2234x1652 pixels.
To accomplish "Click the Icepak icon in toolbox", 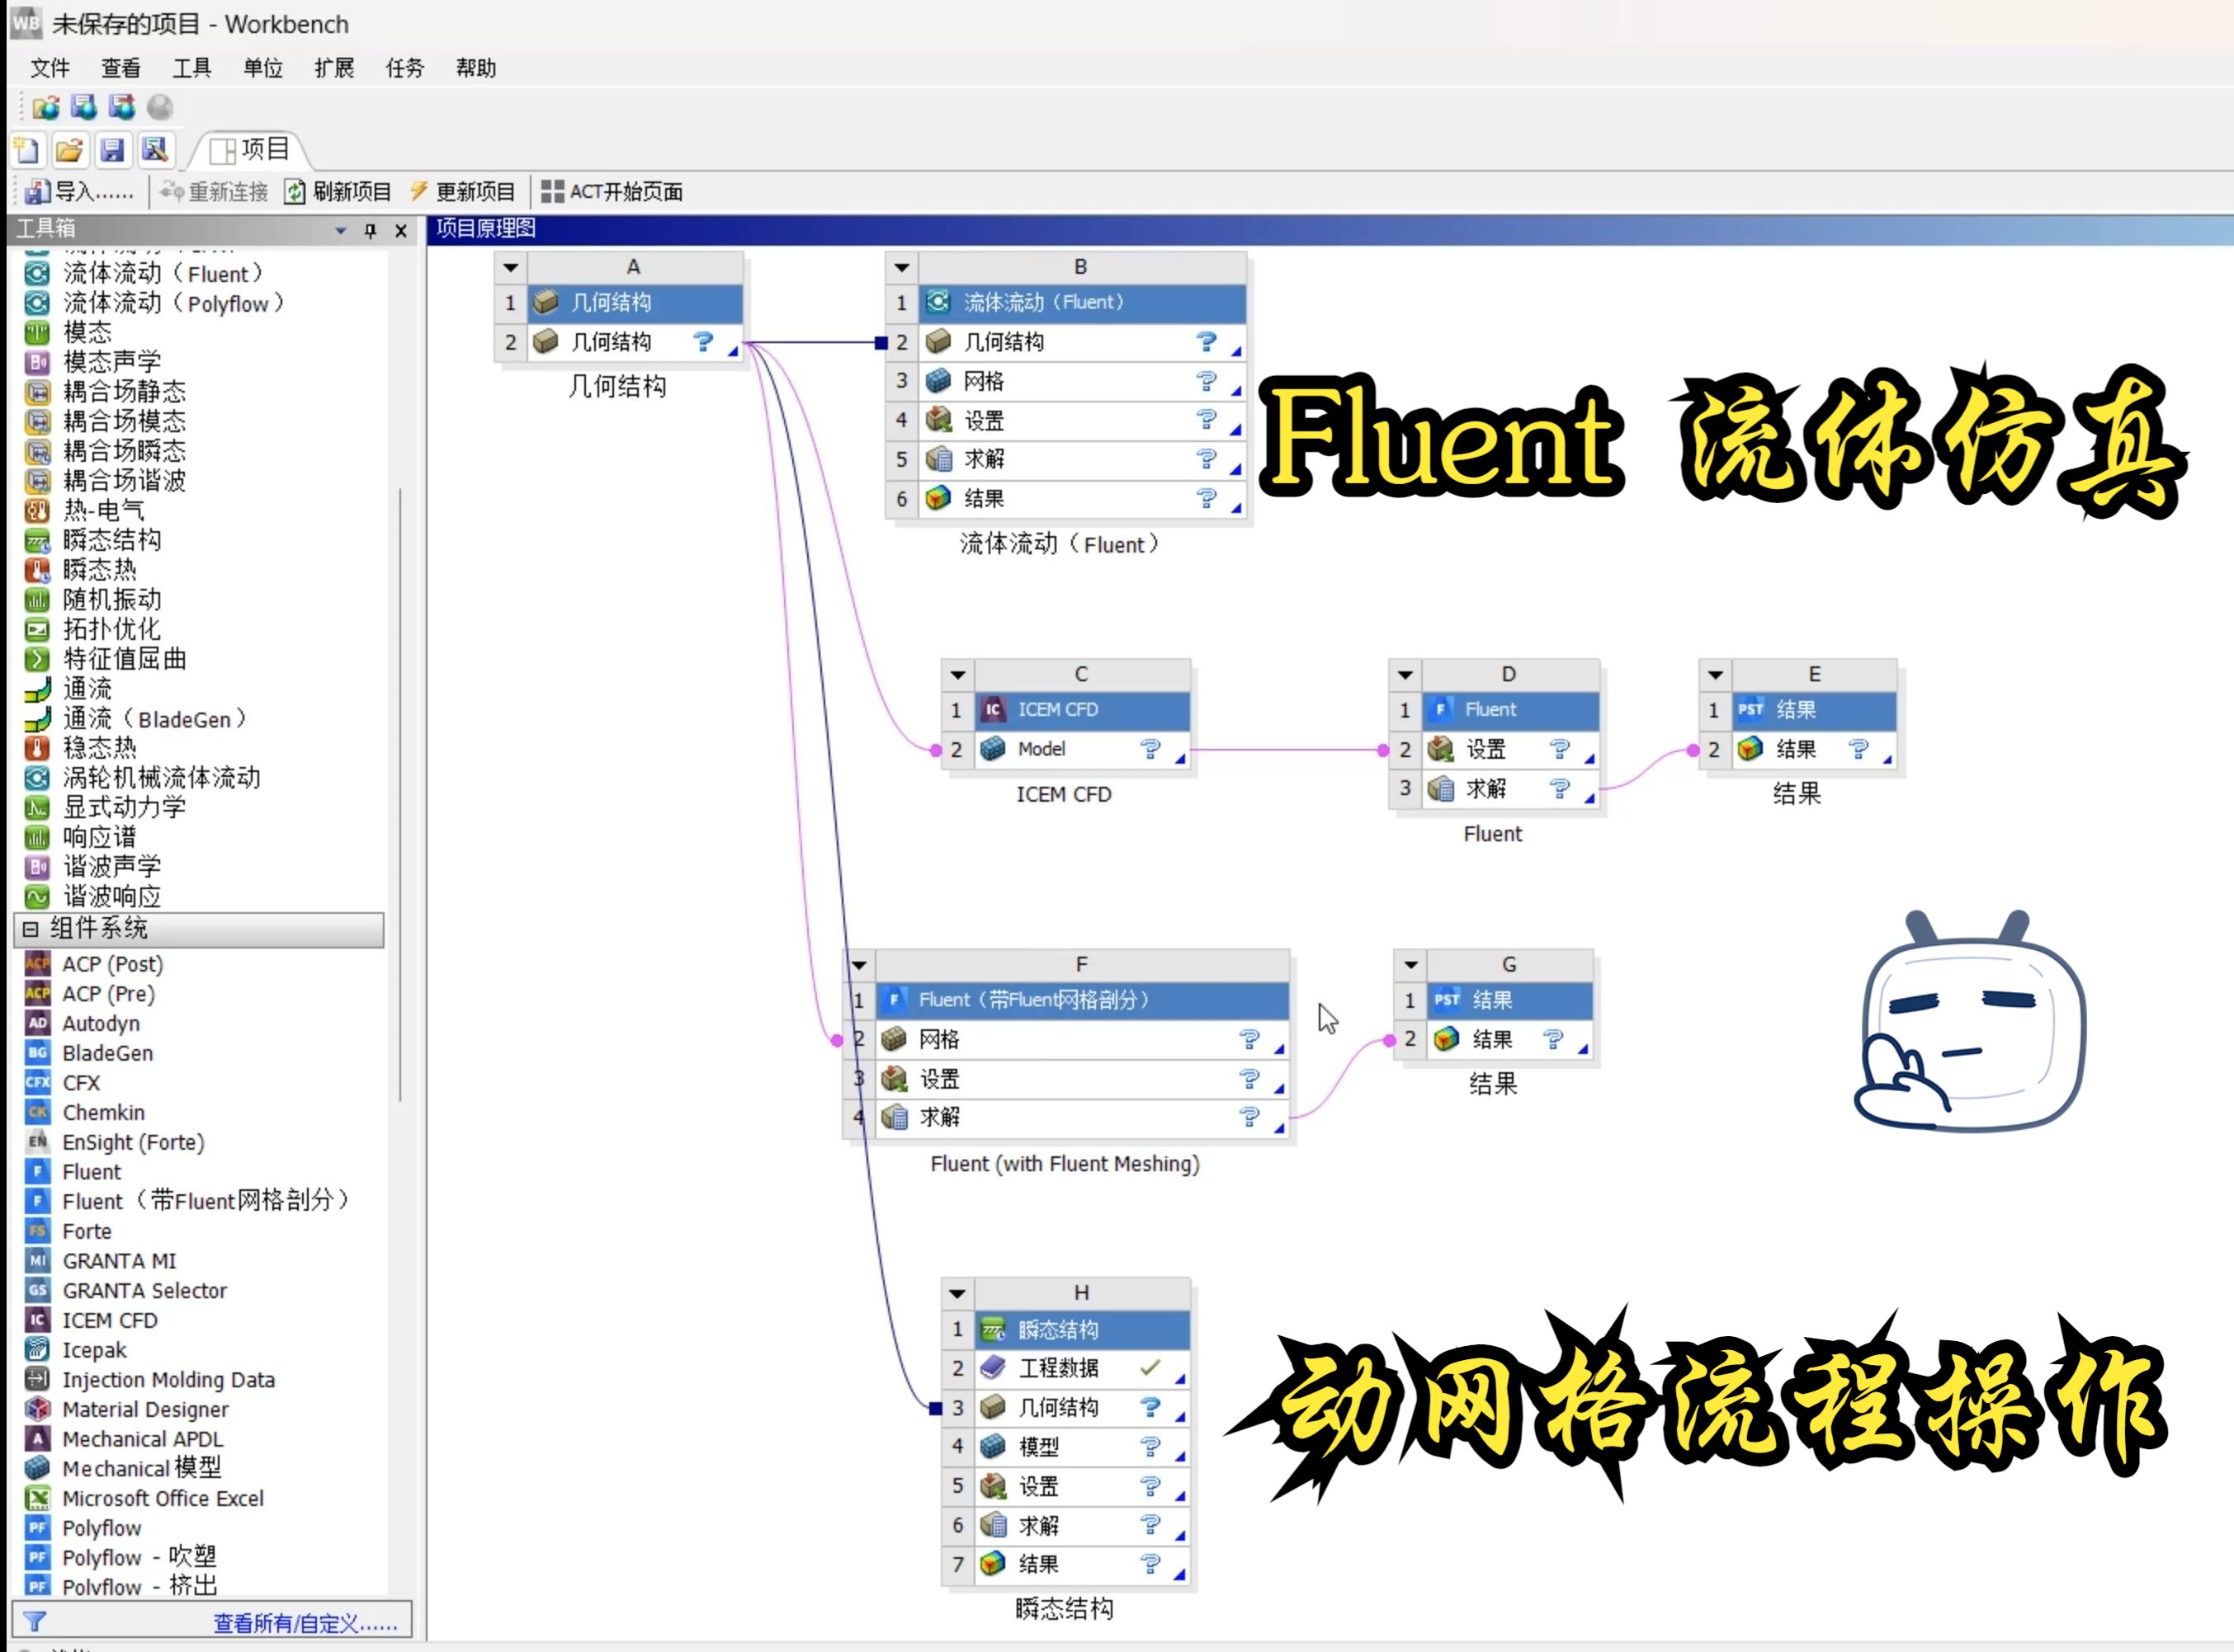I will coord(37,1349).
